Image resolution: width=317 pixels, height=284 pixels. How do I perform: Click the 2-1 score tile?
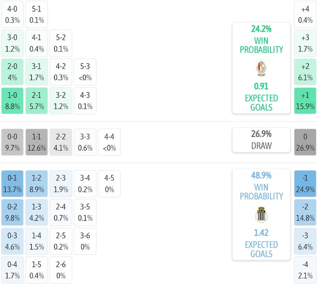coord(37,101)
